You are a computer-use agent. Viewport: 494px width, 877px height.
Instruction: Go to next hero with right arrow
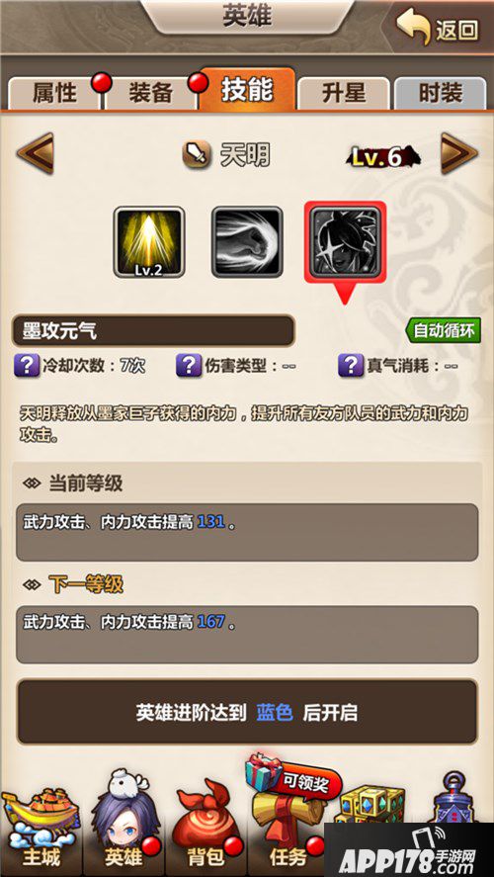pos(459,152)
